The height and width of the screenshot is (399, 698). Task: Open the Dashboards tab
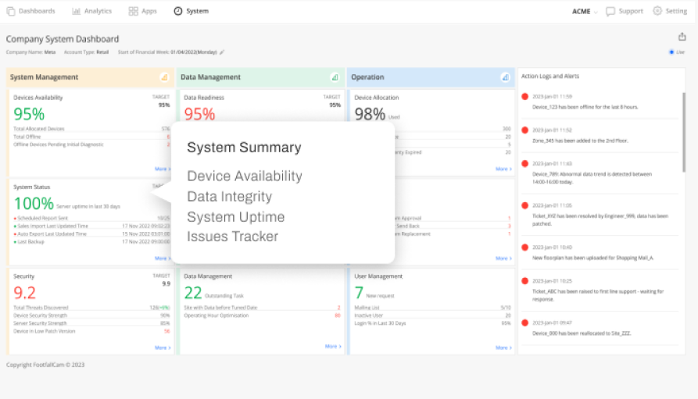click(31, 12)
